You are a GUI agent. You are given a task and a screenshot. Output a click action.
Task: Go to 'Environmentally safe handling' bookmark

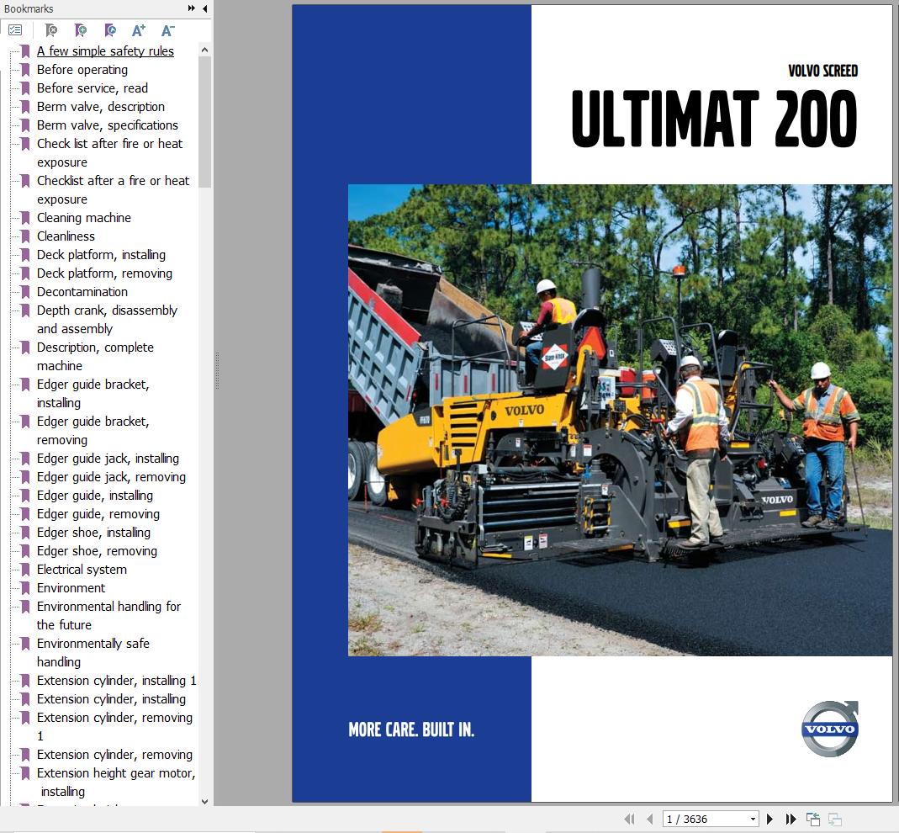(93, 652)
